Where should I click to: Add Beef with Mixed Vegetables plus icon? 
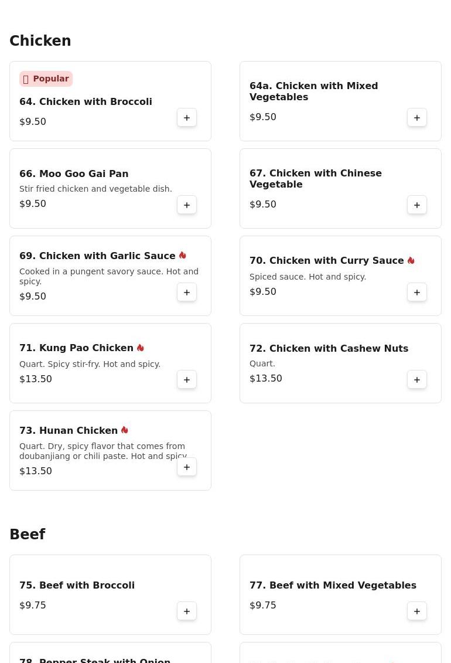tap(417, 611)
